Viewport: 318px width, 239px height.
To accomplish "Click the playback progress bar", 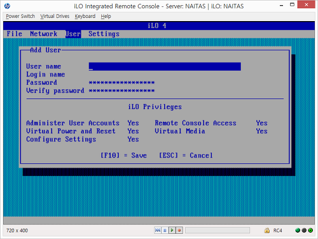I will (x=218, y=230).
